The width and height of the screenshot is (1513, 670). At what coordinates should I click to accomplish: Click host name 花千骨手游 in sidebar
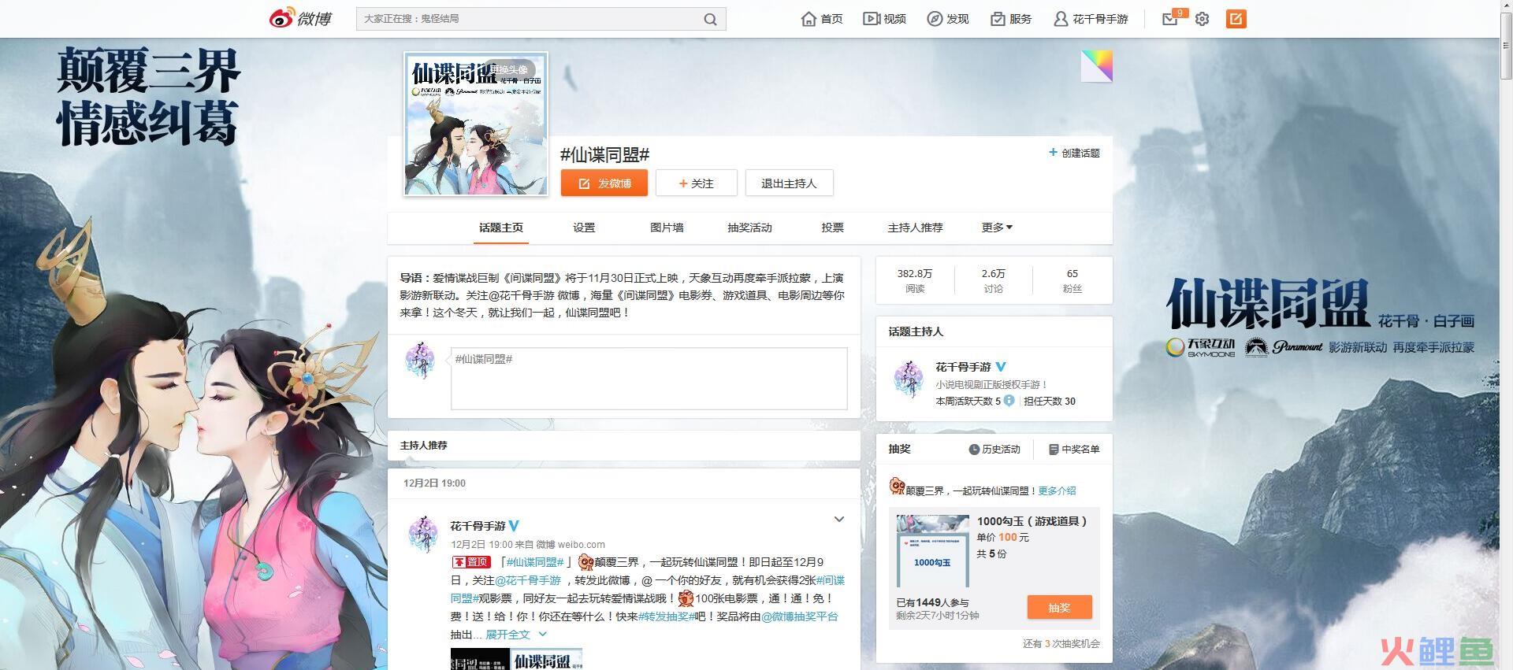pos(963,367)
